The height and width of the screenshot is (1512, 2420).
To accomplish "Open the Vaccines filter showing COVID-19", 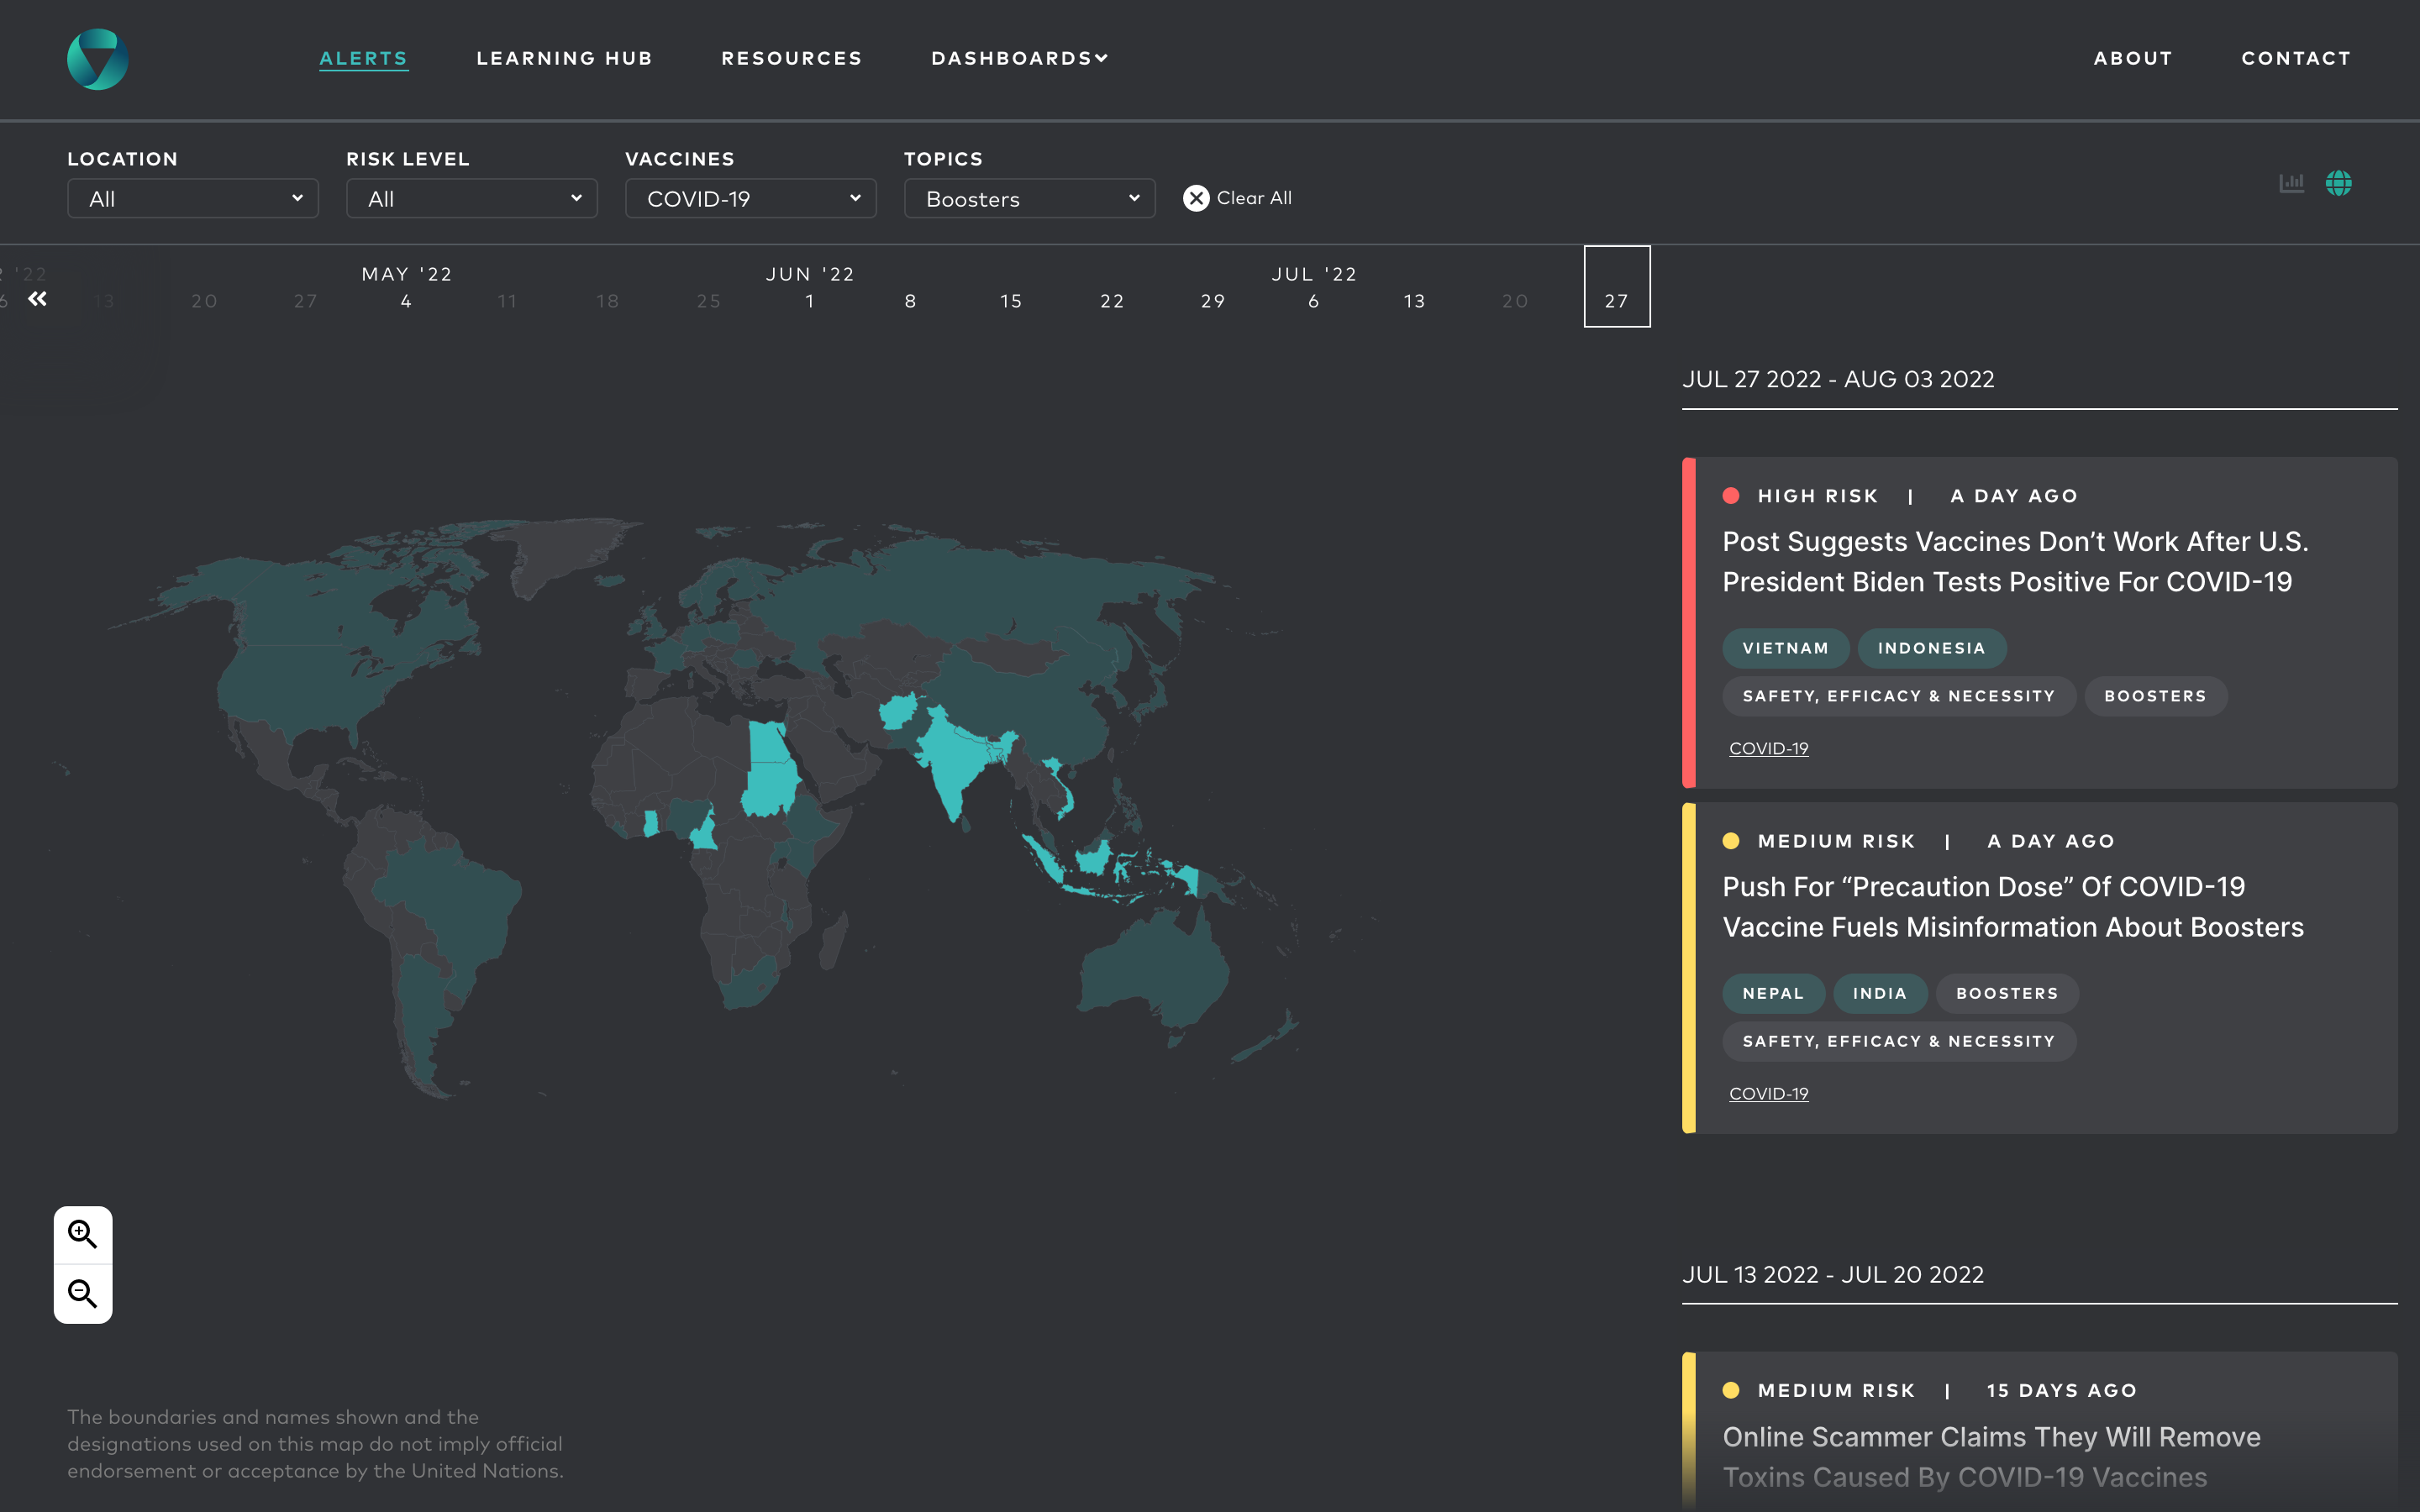I will coord(750,198).
